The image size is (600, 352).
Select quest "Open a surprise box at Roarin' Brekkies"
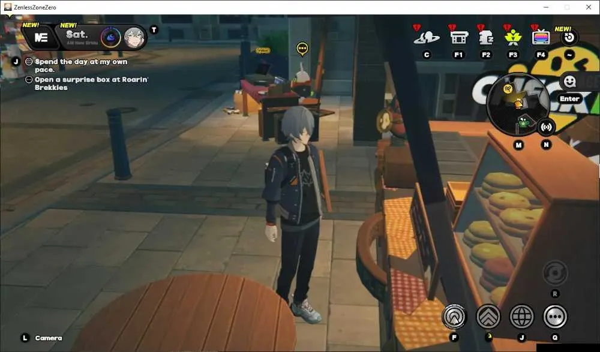pos(91,83)
